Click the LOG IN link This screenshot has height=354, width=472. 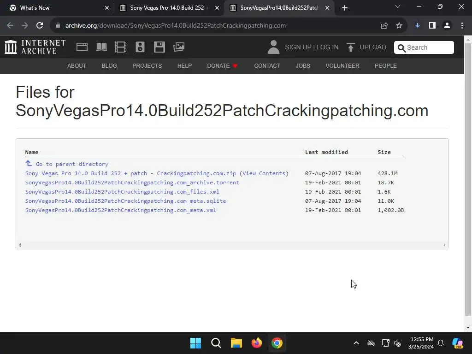point(328,47)
